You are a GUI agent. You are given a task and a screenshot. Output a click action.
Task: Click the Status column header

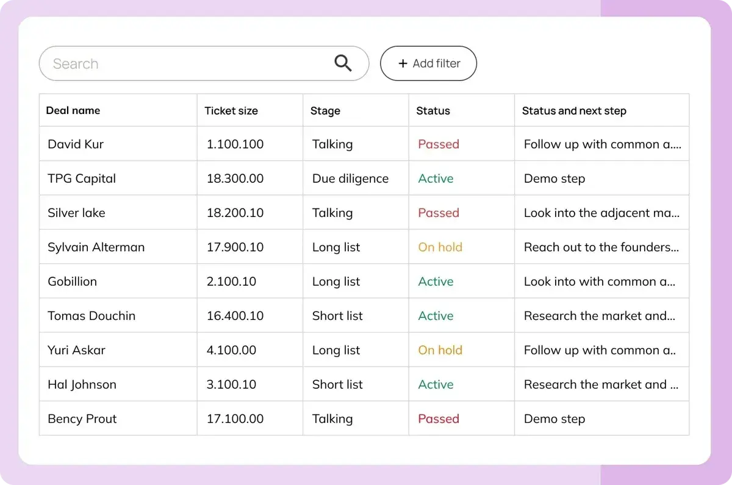433,110
